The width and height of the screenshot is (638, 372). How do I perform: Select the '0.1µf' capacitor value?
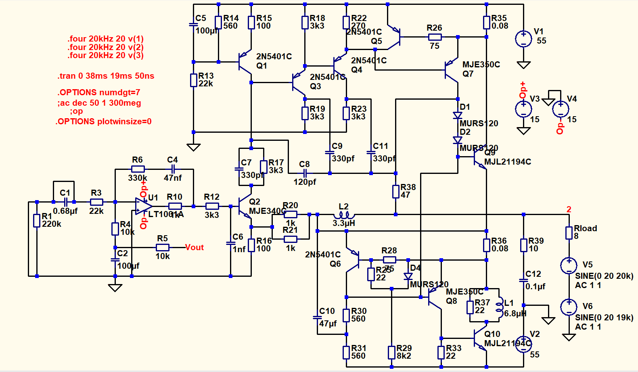[535, 286]
